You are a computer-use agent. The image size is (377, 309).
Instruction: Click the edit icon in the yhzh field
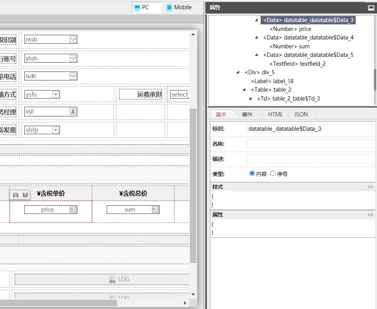click(73, 58)
